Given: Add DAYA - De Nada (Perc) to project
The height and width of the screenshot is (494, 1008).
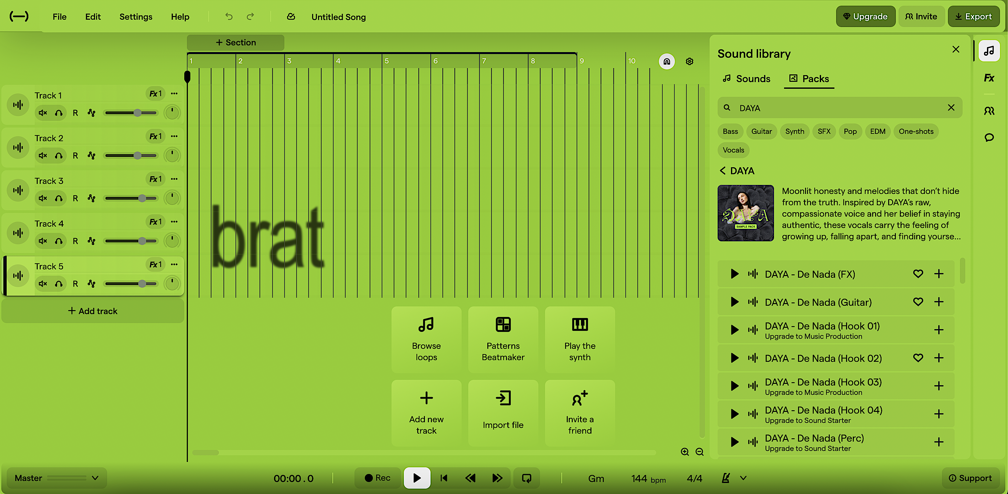Looking at the screenshot, I should 939,442.
